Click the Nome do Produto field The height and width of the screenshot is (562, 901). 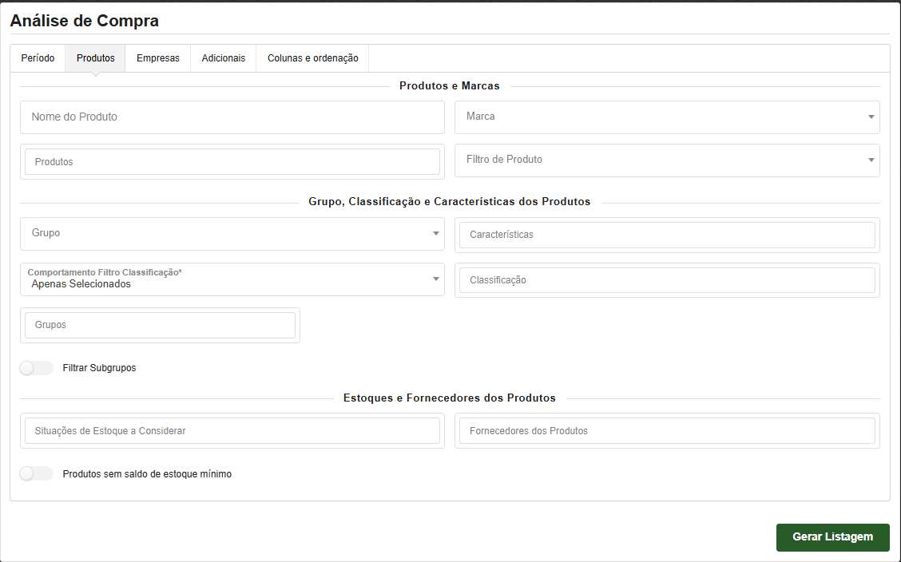tap(232, 117)
